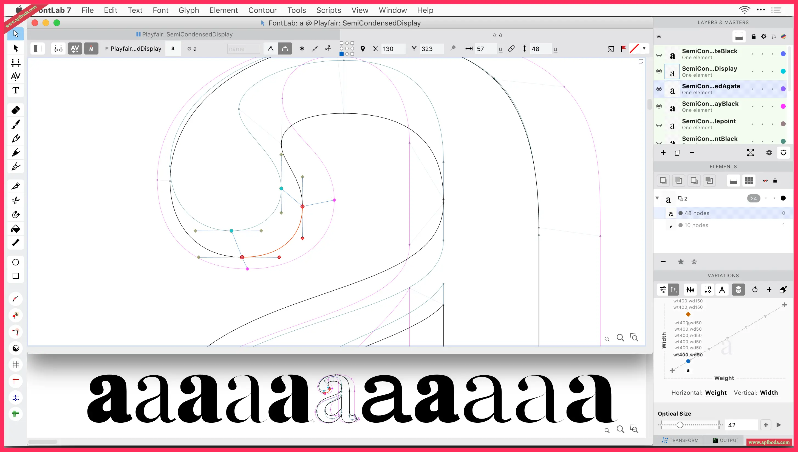Click the Y coordinate field
The height and width of the screenshot is (452, 798).
pos(432,49)
